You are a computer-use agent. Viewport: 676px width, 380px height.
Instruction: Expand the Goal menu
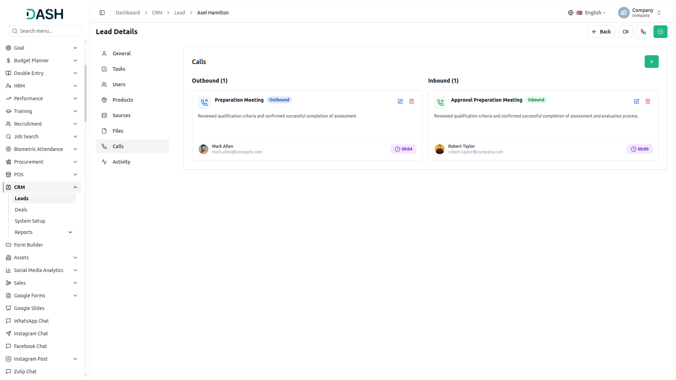click(75, 48)
